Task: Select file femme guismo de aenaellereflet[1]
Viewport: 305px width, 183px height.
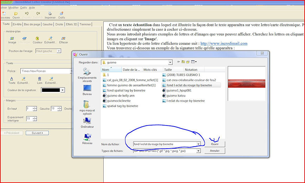Action: click(x=129, y=85)
